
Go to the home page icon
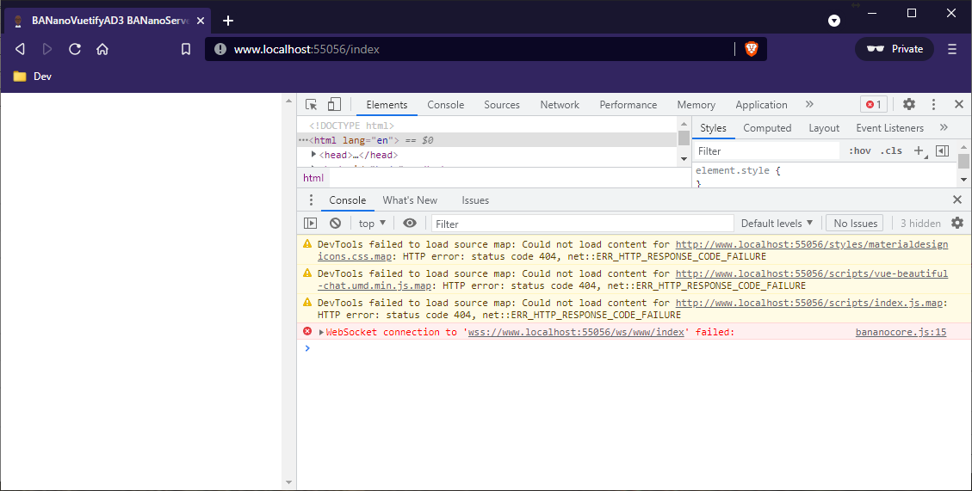pyautogui.click(x=102, y=49)
